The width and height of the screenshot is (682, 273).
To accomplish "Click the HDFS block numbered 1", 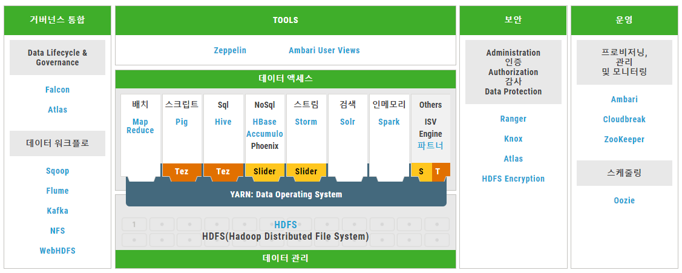I will 134,224.
